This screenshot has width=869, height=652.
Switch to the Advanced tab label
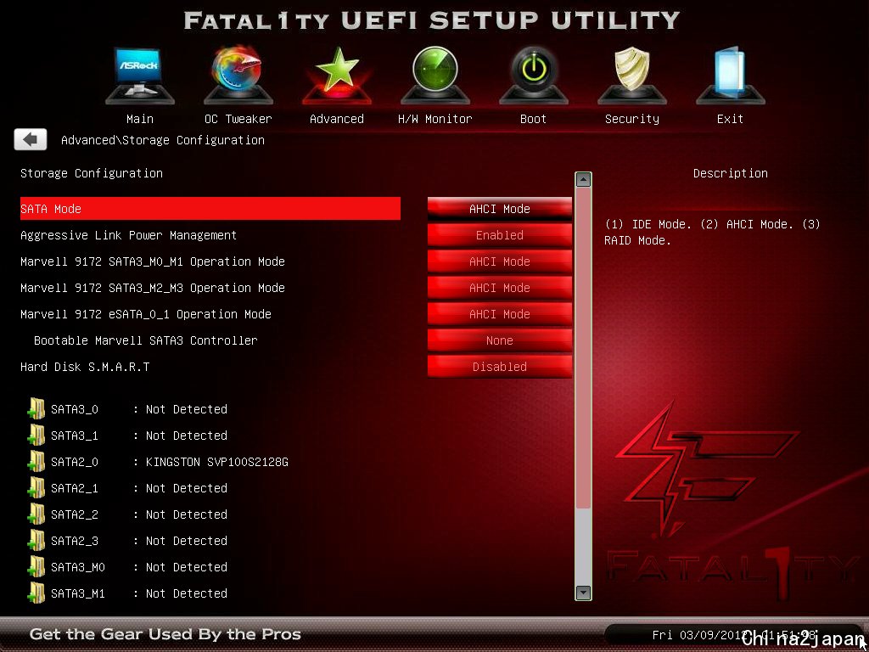337,119
